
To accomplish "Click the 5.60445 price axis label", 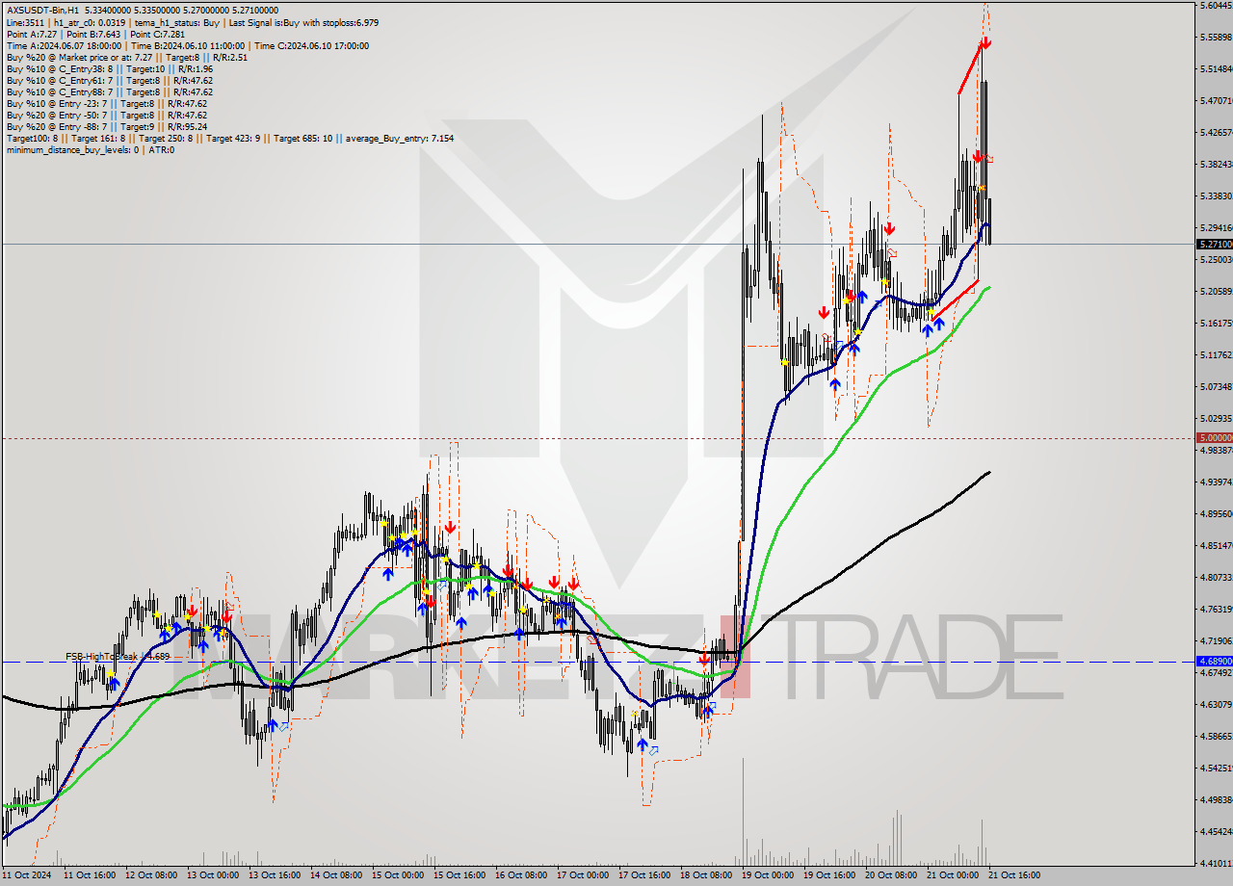I will pyautogui.click(x=1215, y=6).
